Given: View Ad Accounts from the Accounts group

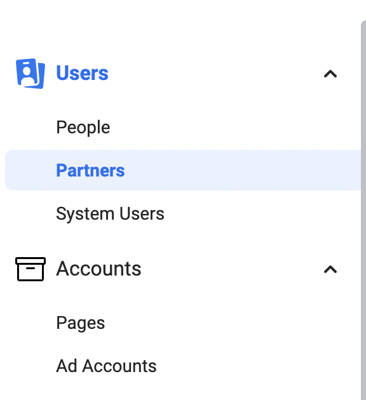Looking at the screenshot, I should [106, 366].
